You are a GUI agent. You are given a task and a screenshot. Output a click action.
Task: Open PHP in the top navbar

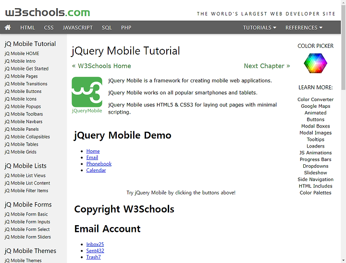[126, 27]
